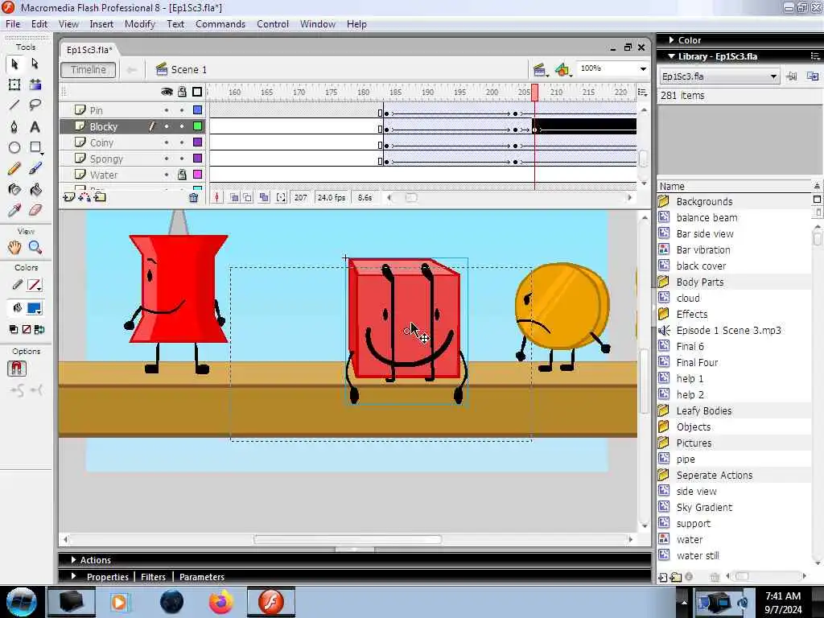Click the Insert Layer Folder icon

100,198
